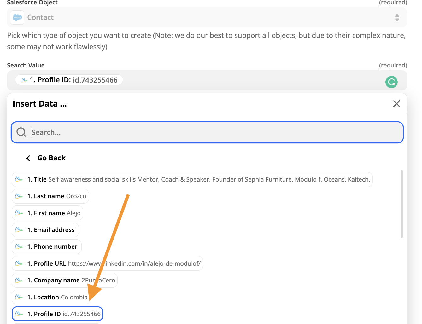Image resolution: width=422 pixels, height=324 pixels.
Task: Focus the Search input in Insert Data
Action: [207, 132]
